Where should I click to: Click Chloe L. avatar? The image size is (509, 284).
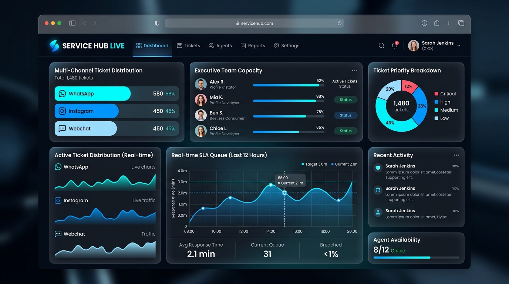tap(201, 131)
